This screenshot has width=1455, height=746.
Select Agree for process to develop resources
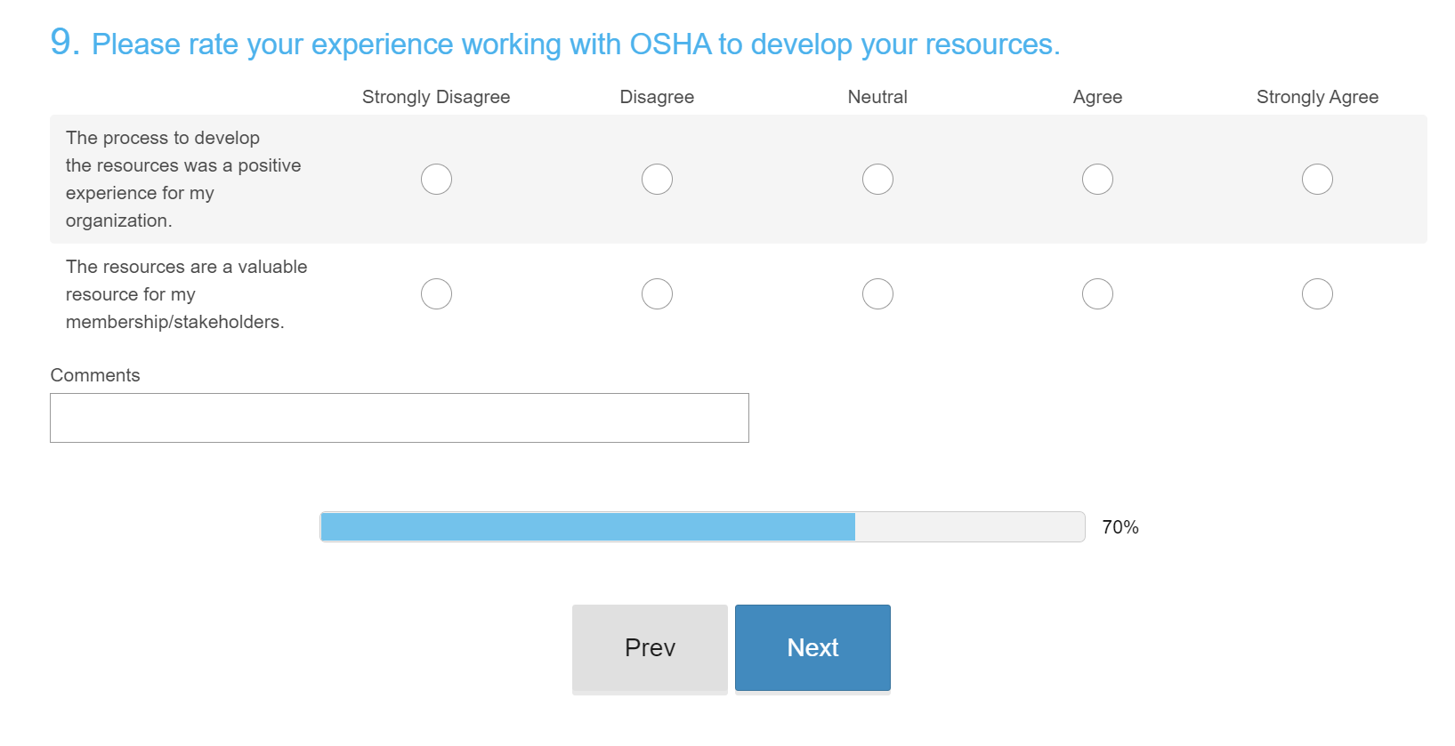[1097, 180]
